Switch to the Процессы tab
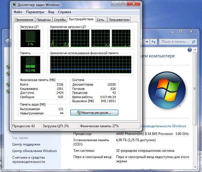 [44, 20]
